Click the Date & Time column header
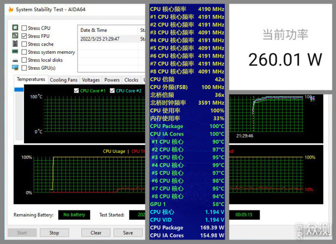This screenshot has width=336, height=244. pos(108,30)
